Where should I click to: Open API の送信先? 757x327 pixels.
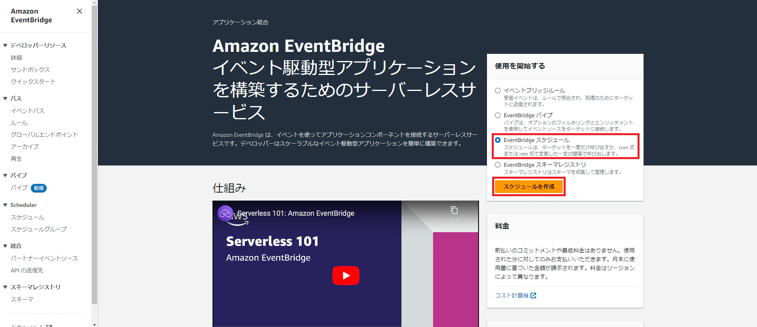[27, 270]
